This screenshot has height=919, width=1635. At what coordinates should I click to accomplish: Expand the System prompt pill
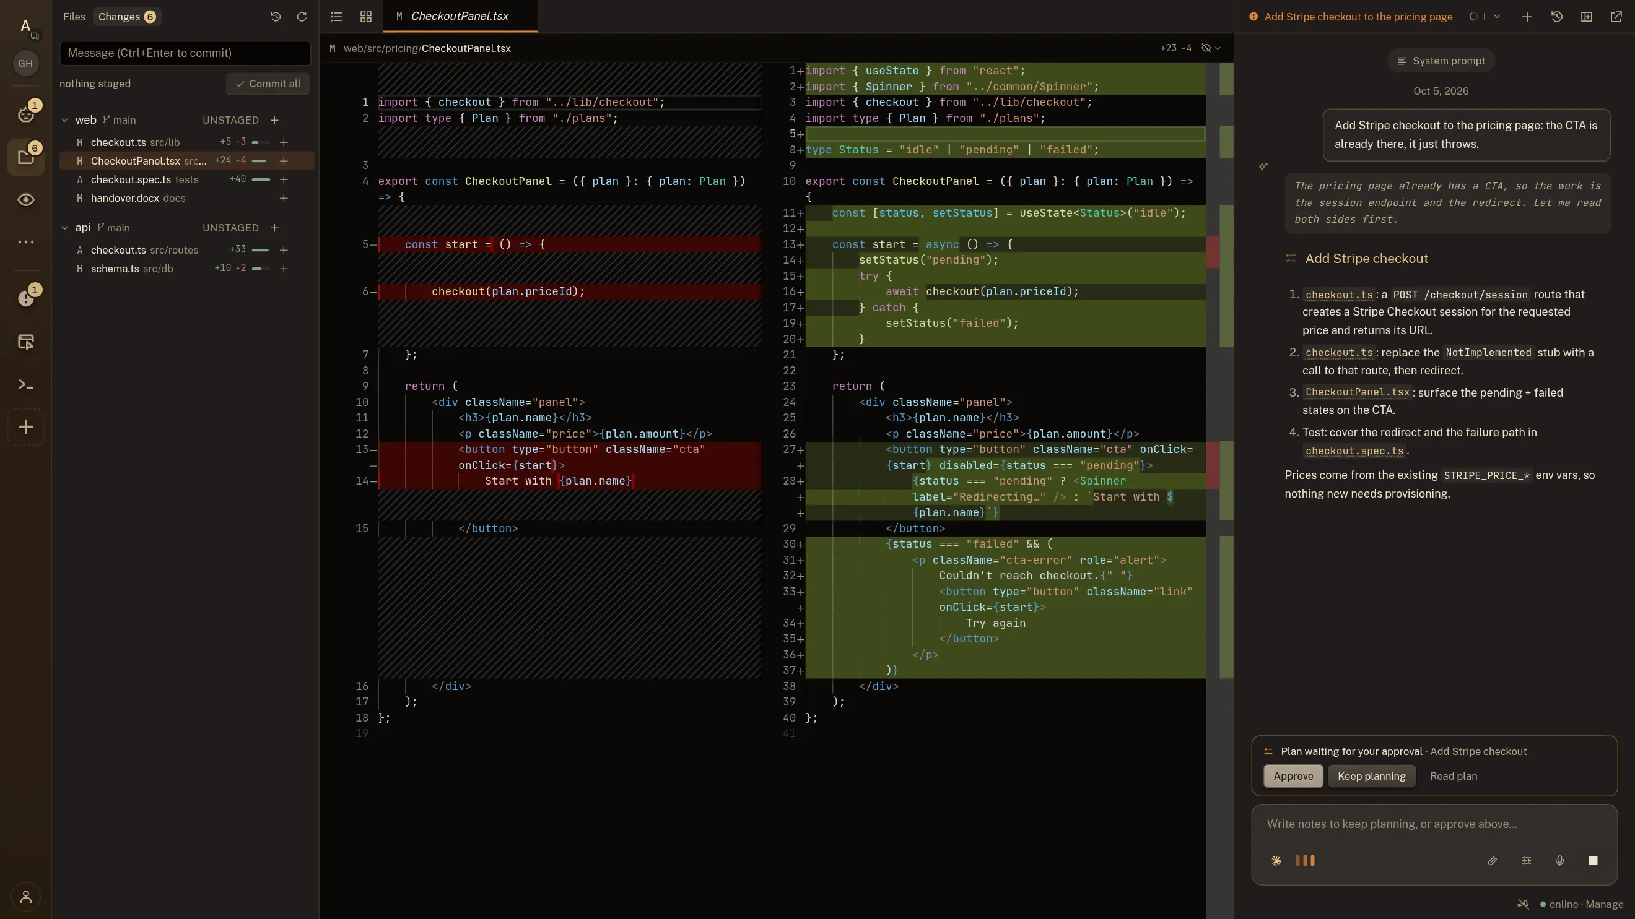pyautogui.click(x=1441, y=61)
